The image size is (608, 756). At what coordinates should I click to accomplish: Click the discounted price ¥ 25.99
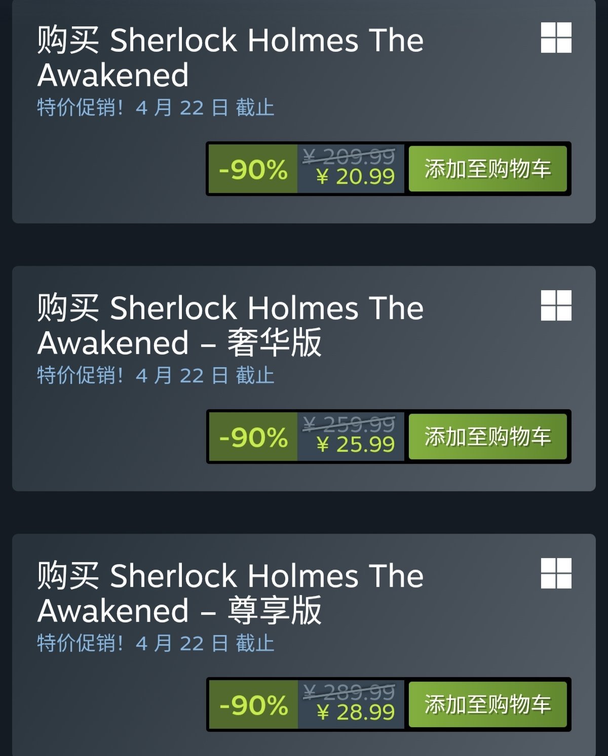click(x=355, y=445)
